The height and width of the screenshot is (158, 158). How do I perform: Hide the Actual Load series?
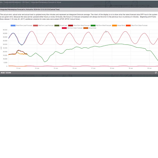tap(62, 26)
